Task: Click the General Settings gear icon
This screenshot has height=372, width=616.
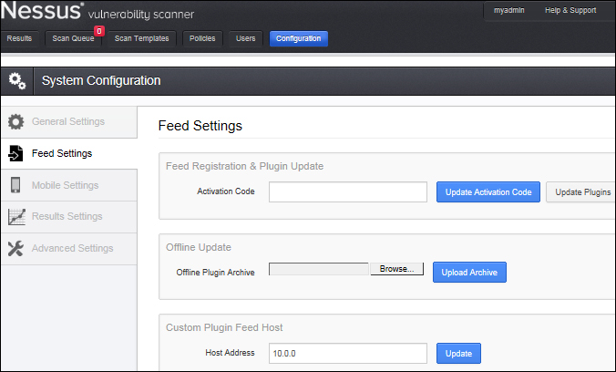Action: coord(15,121)
